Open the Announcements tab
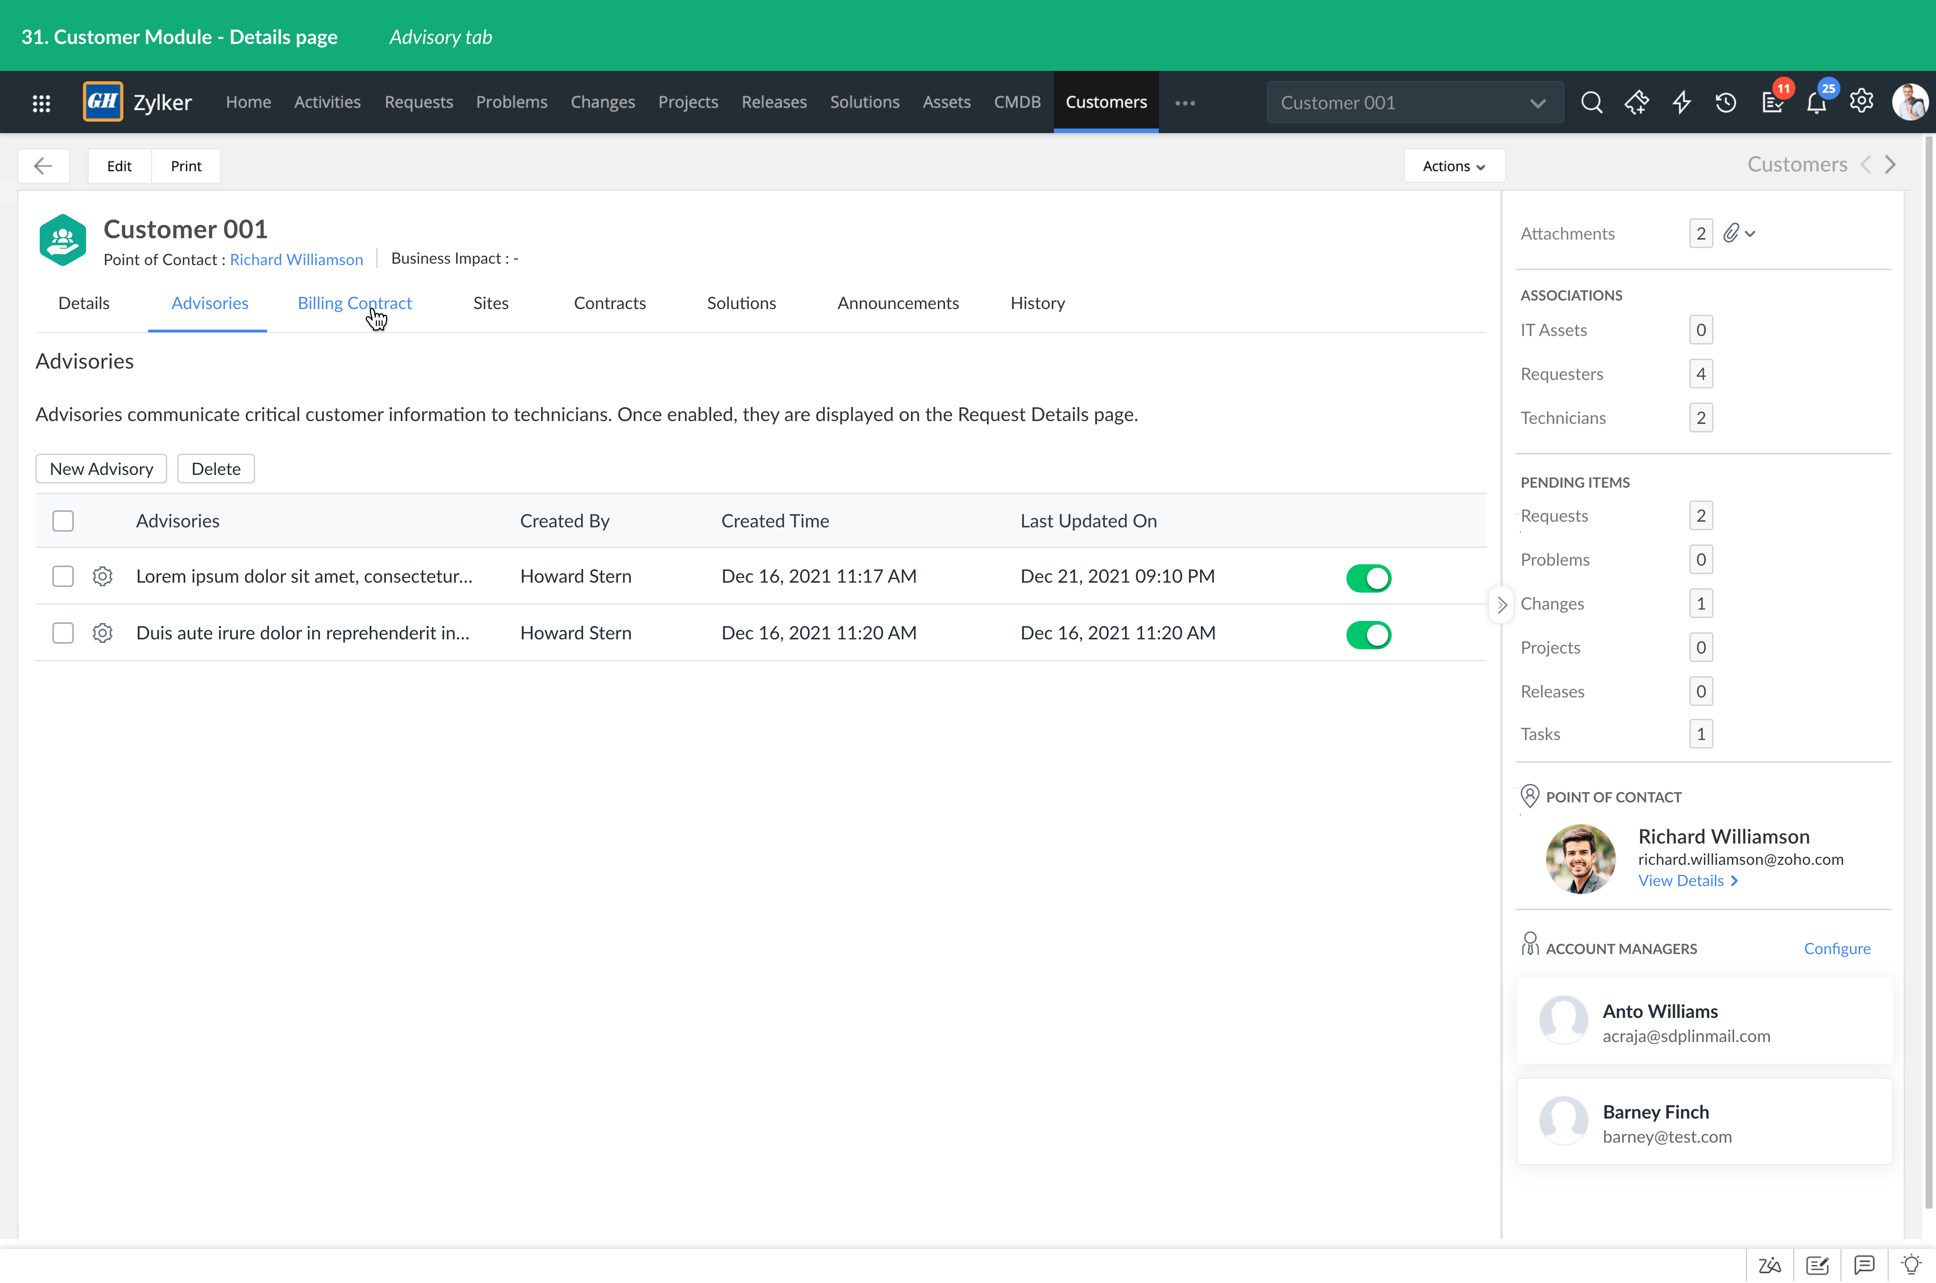This screenshot has height=1283, width=1936. click(898, 304)
